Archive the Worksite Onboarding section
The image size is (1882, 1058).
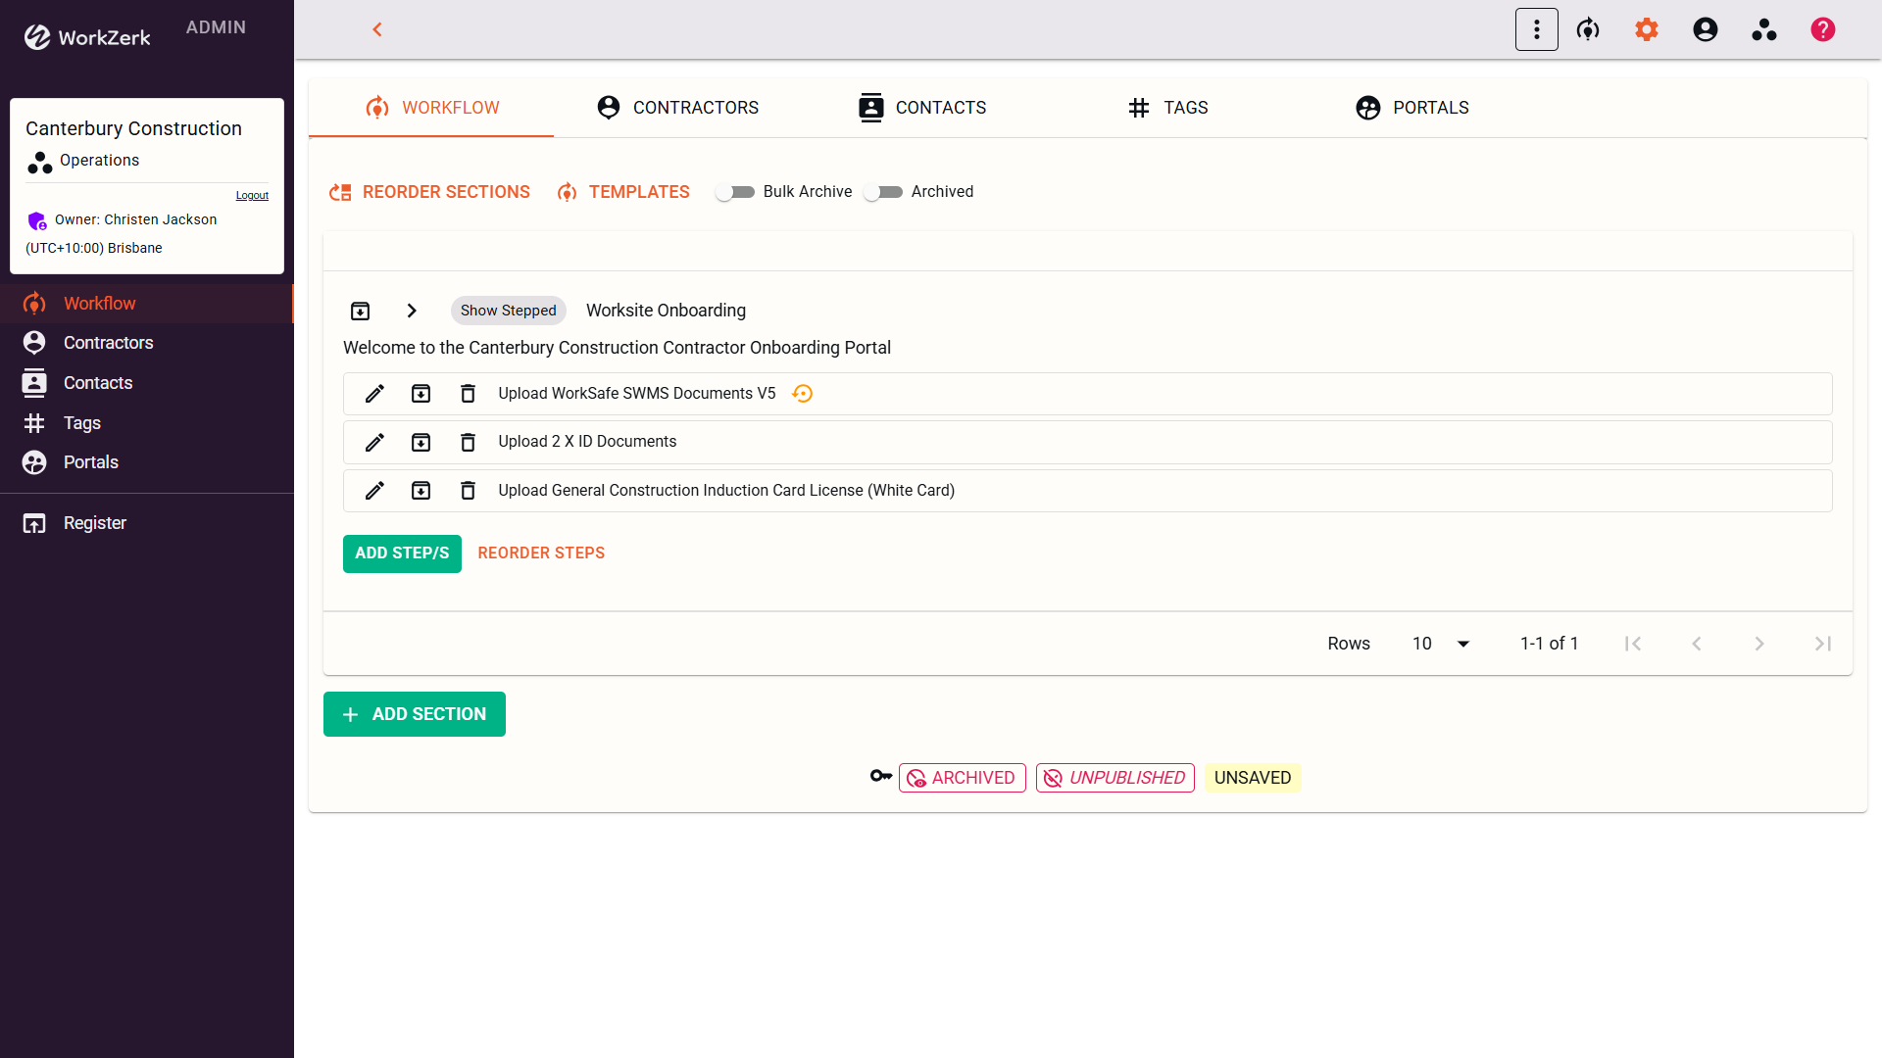click(360, 311)
